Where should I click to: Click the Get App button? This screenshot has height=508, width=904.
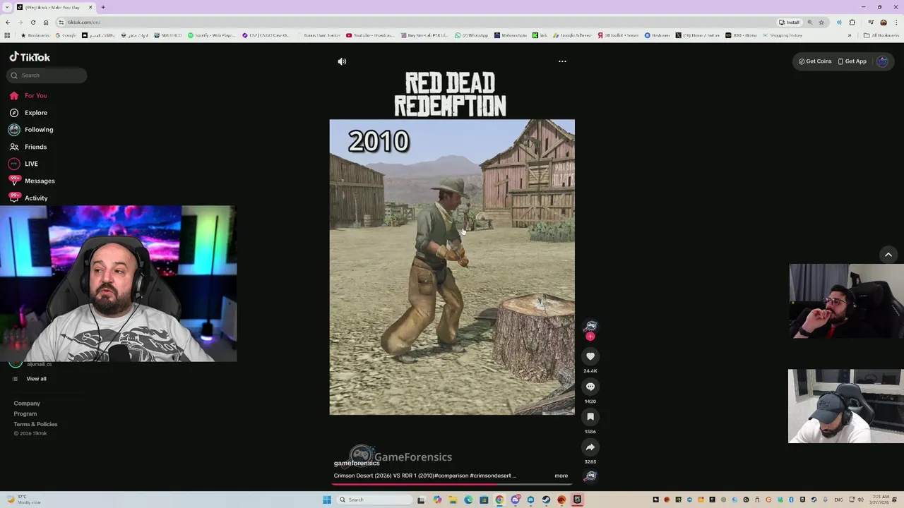click(852, 61)
